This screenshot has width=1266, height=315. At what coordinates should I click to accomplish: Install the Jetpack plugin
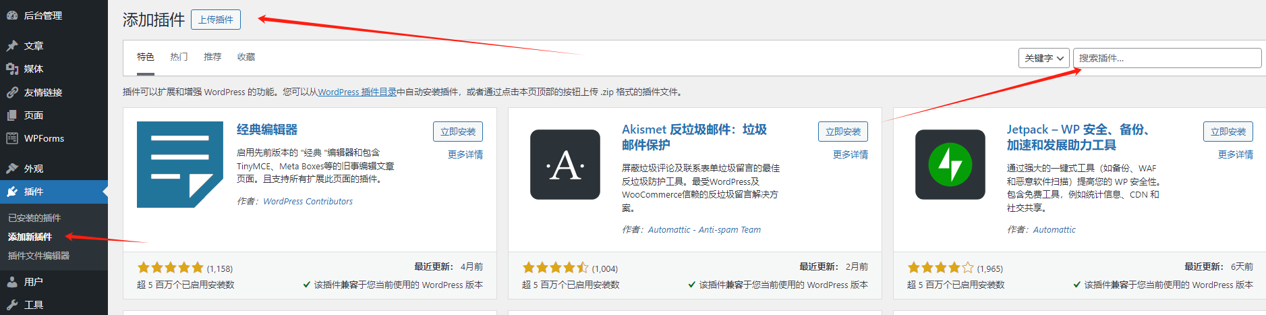1228,132
